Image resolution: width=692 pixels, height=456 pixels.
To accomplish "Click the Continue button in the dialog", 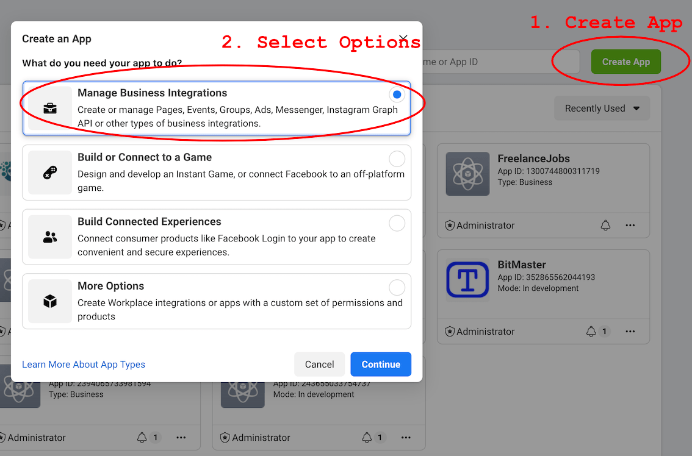I will [x=380, y=364].
